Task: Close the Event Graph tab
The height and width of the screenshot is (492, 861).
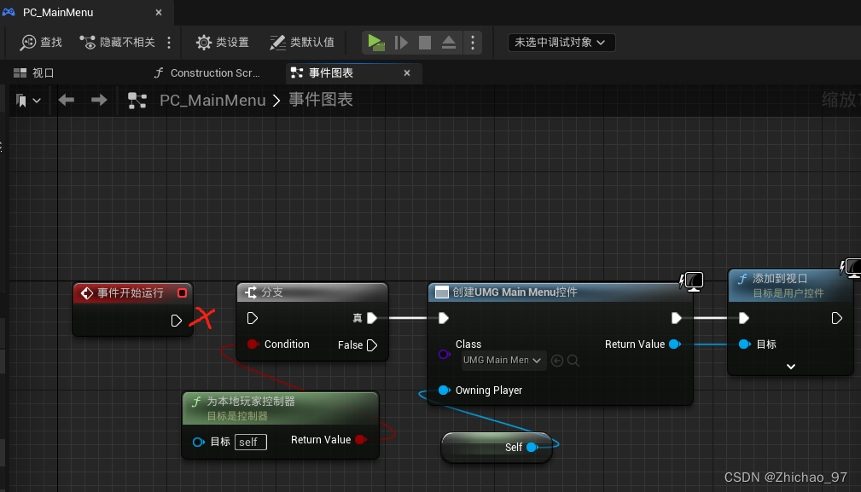Action: pos(407,73)
